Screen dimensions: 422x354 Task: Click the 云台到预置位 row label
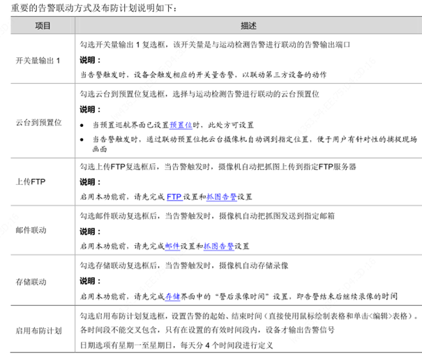[x=38, y=121]
